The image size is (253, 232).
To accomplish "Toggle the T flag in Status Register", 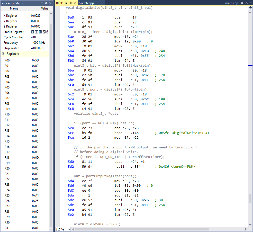I will pos(36,32).
